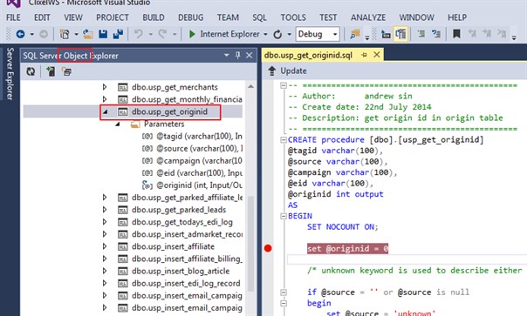Click the Object Explorer vertical scrollbar thumb
Image resolution: width=527 pixels, height=316 pixels.
(x=250, y=243)
